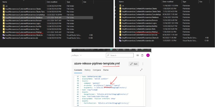Open the Compare tab
The width and height of the screenshot is (215, 107).
tap(97, 70)
